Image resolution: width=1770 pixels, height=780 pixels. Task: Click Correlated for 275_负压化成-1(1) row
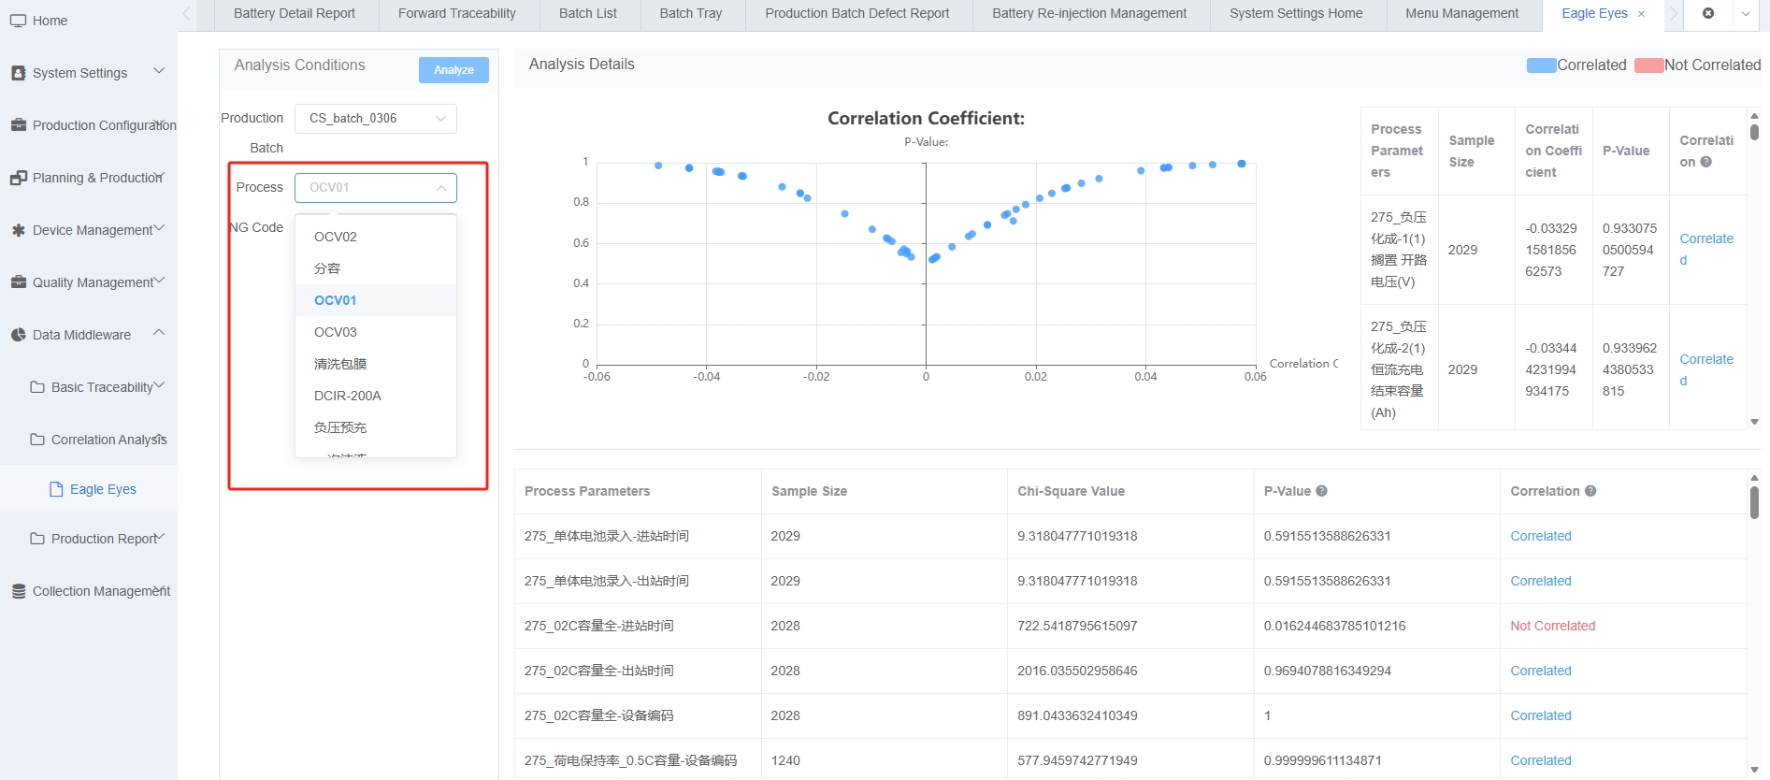1705,250
